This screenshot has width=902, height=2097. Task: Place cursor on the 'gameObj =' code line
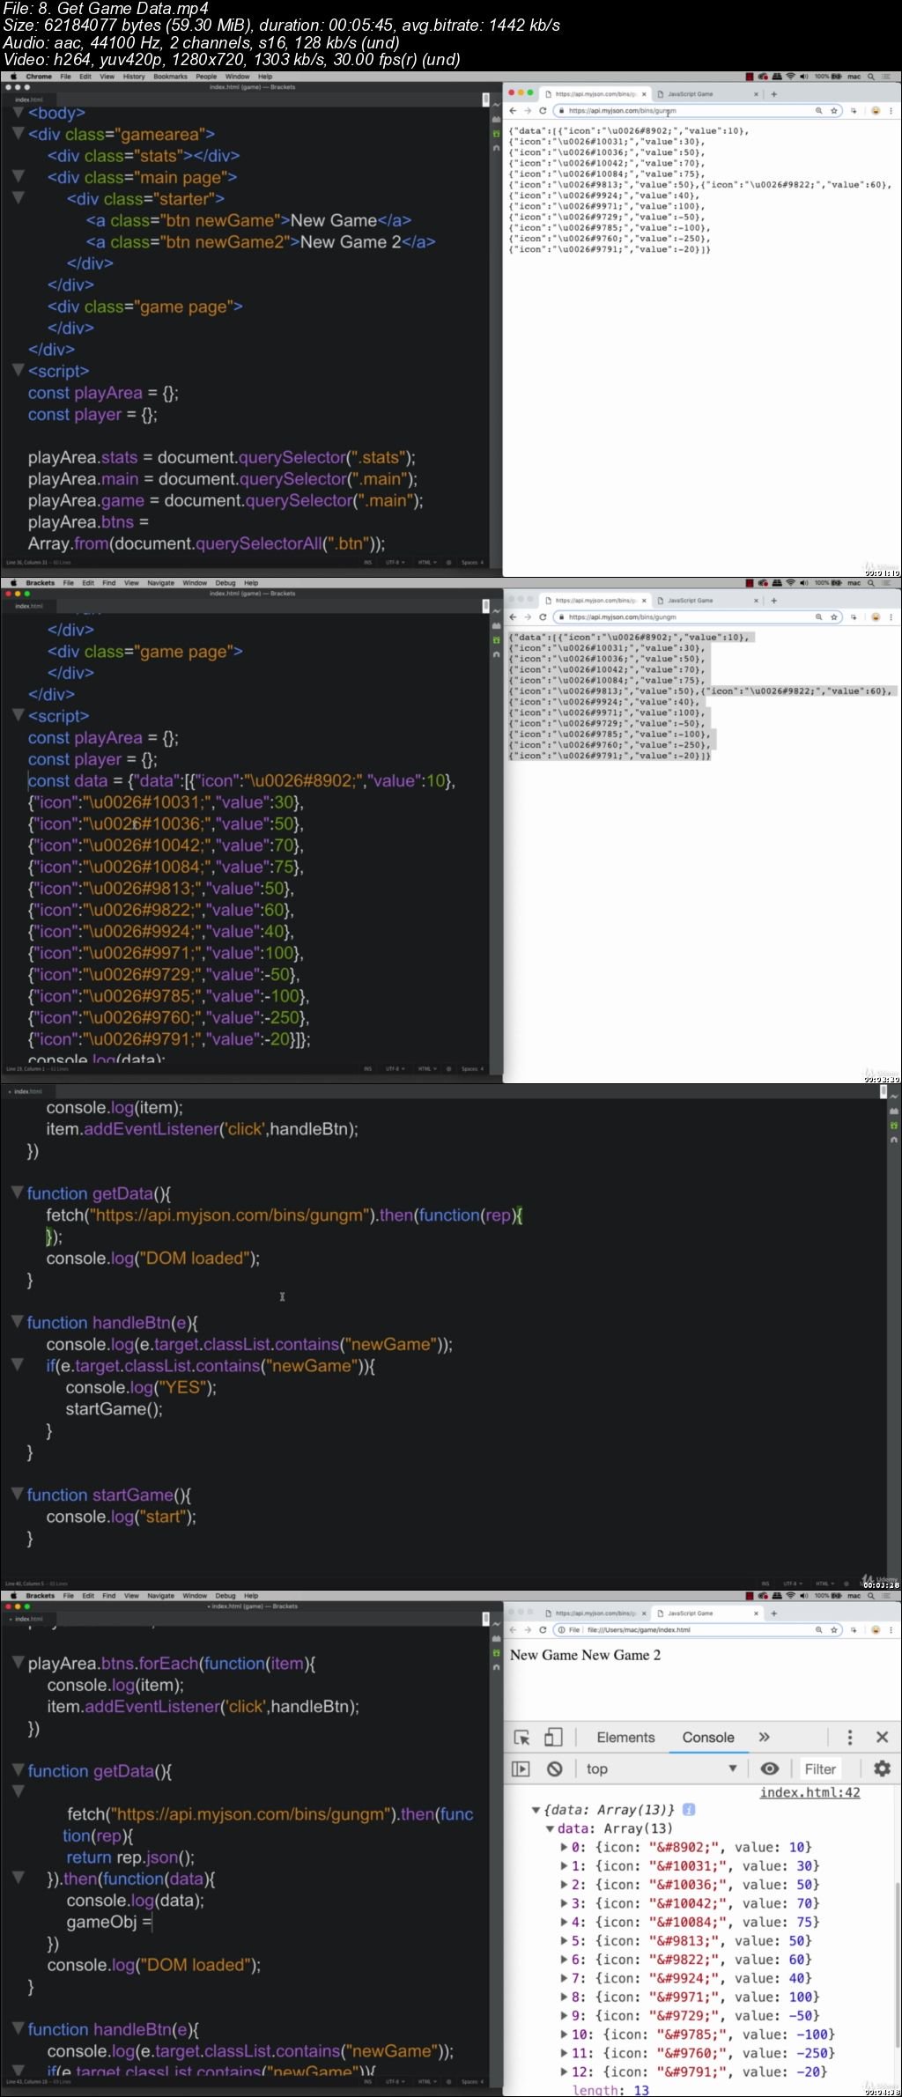tap(110, 1922)
